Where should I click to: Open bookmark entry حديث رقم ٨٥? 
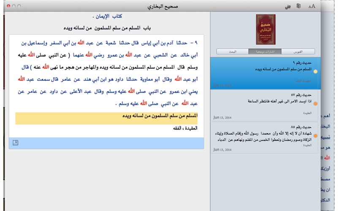(x=264, y=138)
